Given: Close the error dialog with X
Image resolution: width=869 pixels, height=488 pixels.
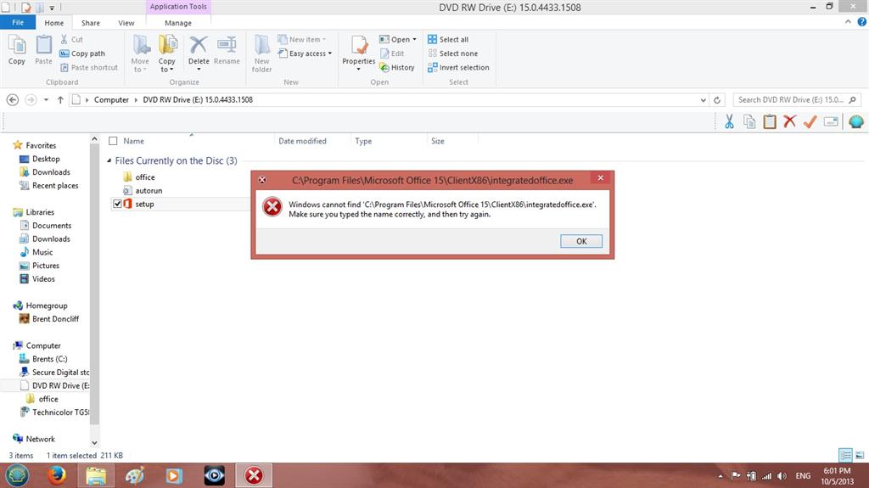Looking at the screenshot, I should click(600, 178).
